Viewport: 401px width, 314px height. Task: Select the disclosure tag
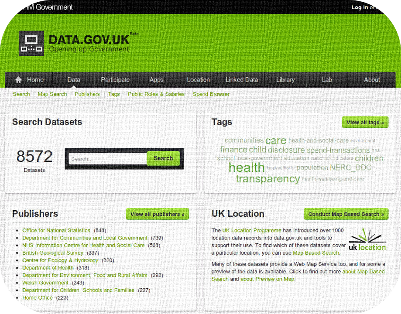[286, 150]
